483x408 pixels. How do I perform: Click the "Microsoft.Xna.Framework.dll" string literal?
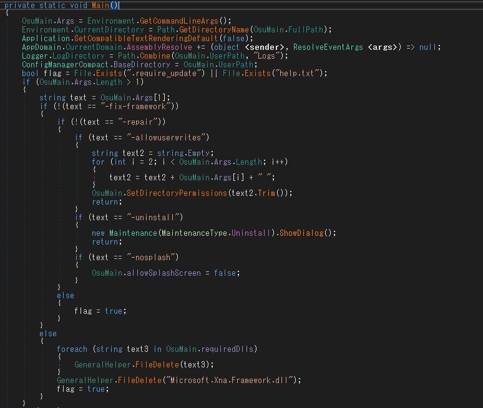pos(229,381)
